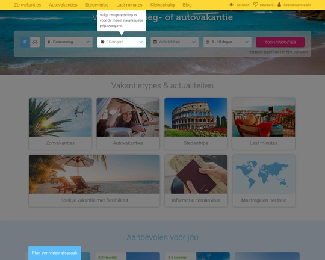This screenshot has width=325, height=260.
Task: Go to Last minutes in top menu
Action: tap(129, 5)
